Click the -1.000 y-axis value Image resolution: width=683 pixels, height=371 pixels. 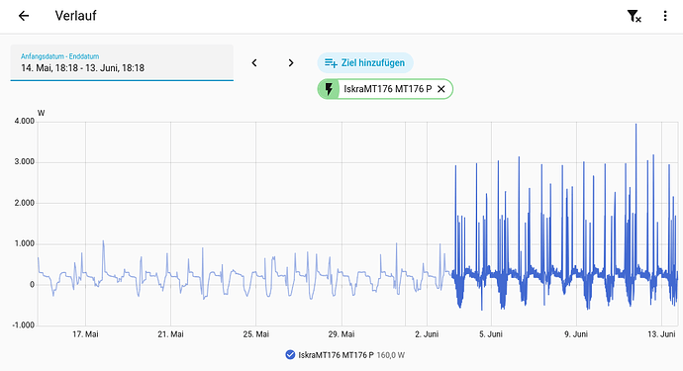(x=23, y=325)
